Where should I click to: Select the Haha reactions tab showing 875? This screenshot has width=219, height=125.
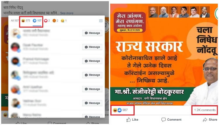point(26,21)
